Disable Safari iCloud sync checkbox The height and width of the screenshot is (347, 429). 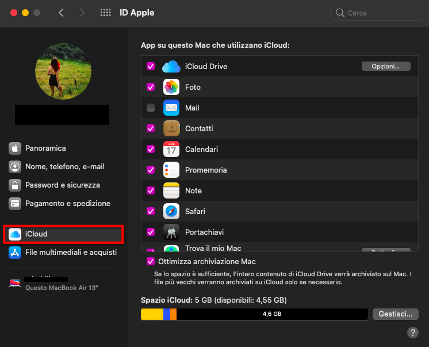point(151,211)
